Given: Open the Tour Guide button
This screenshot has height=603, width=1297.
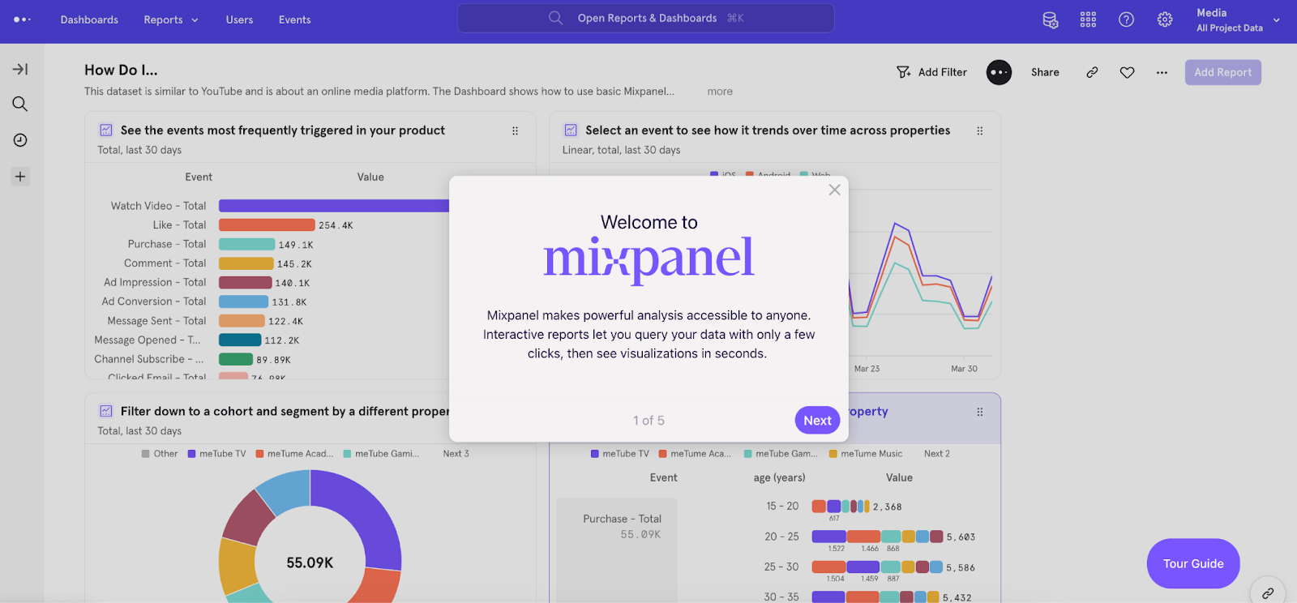Looking at the screenshot, I should (x=1193, y=563).
